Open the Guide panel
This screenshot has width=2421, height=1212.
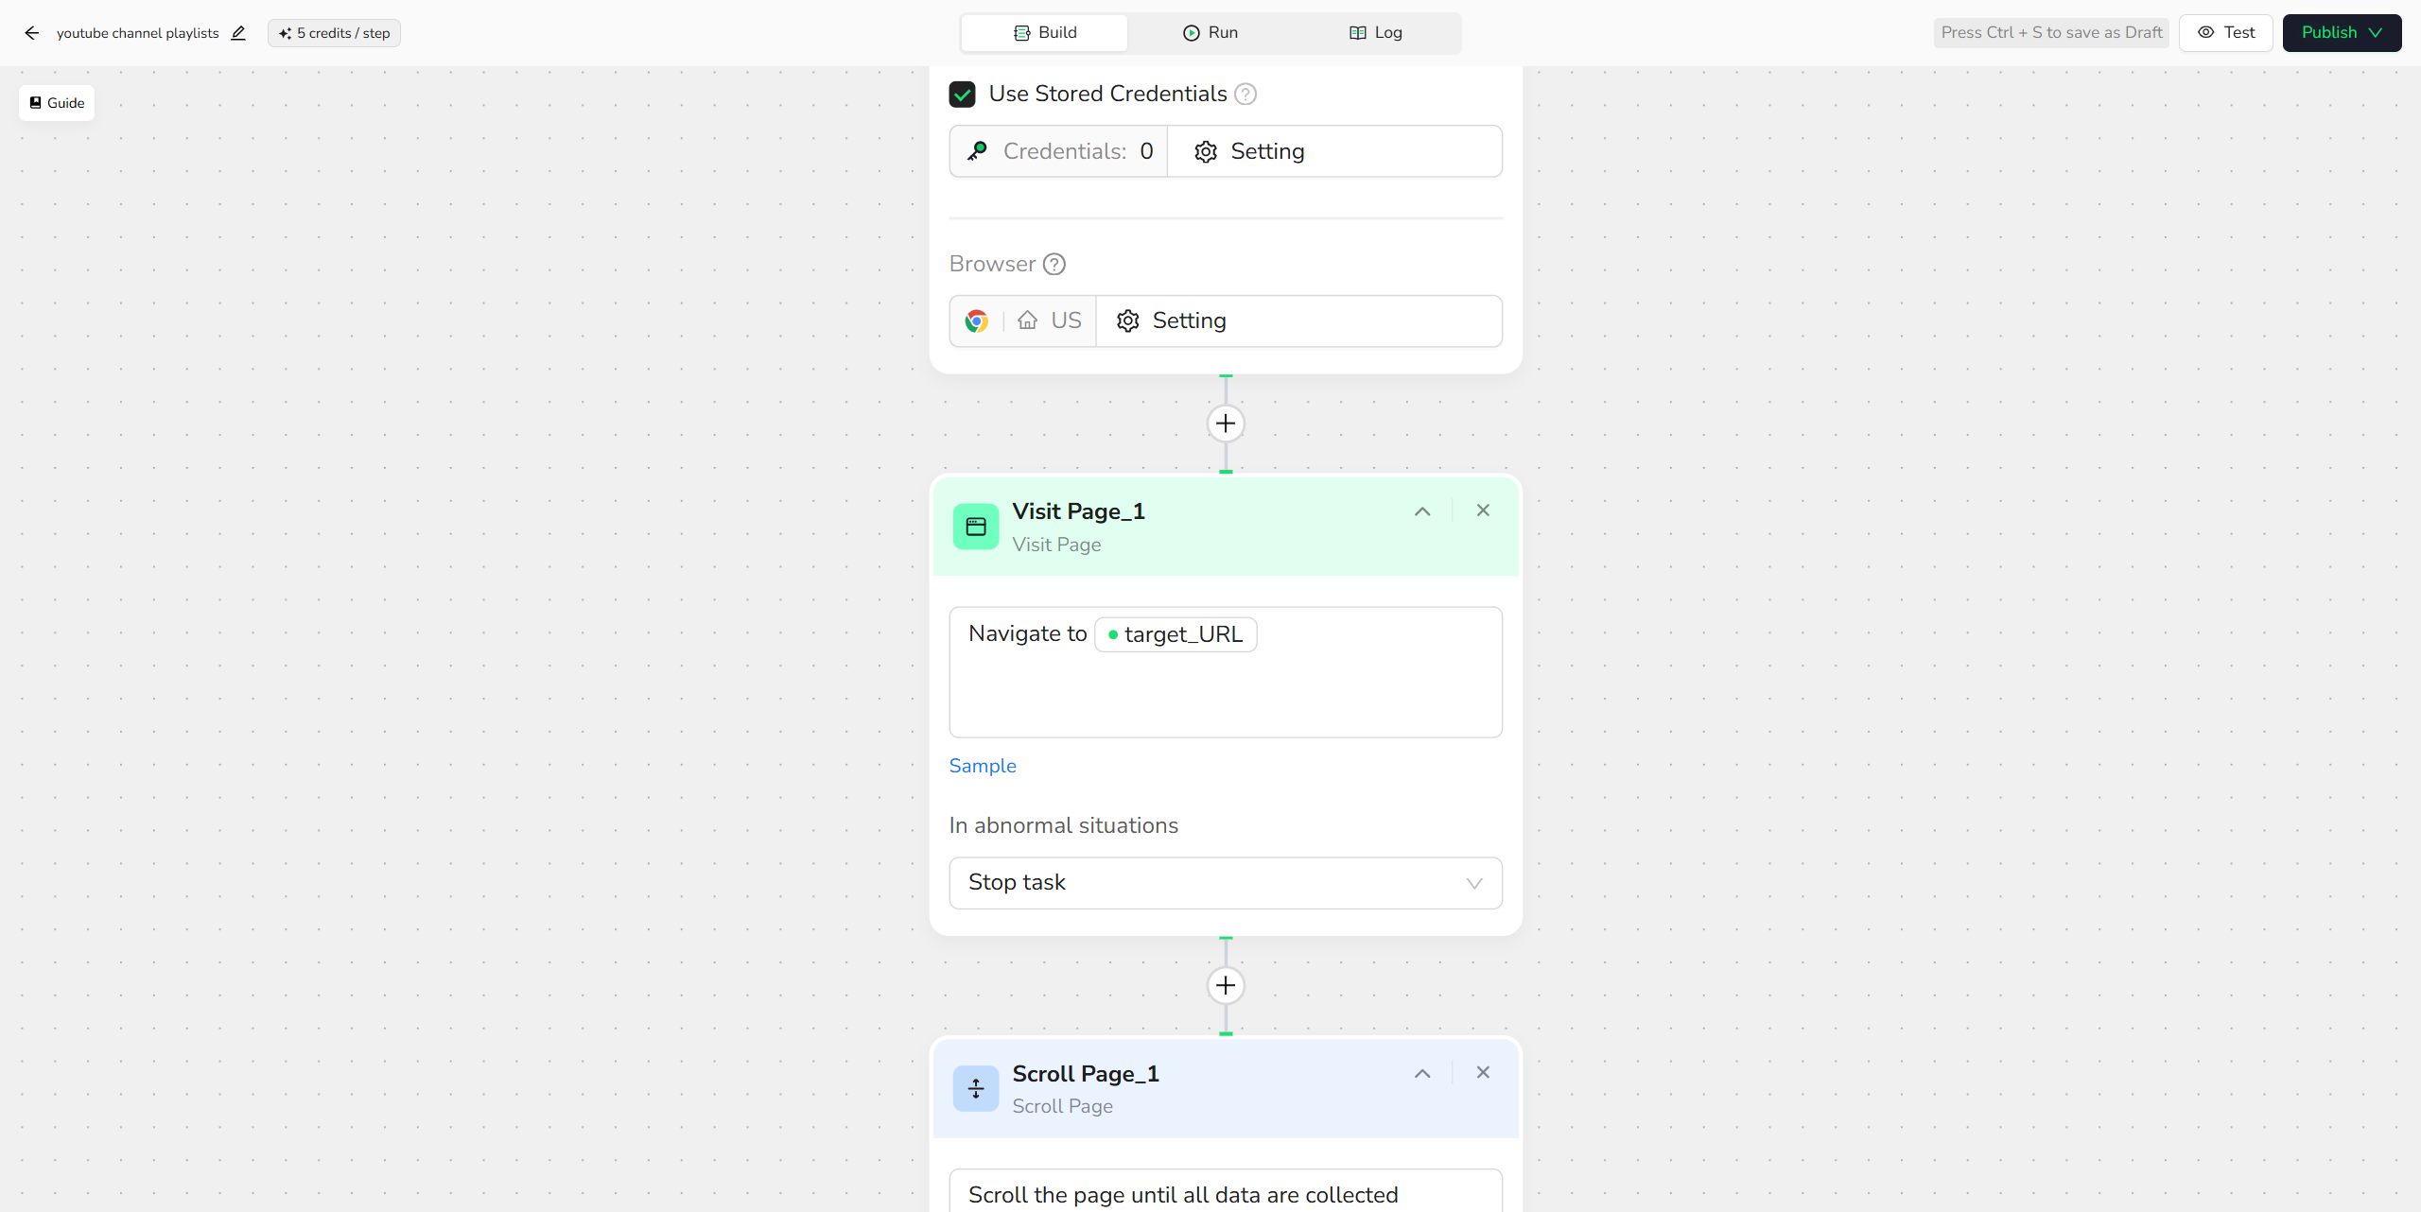click(x=57, y=103)
